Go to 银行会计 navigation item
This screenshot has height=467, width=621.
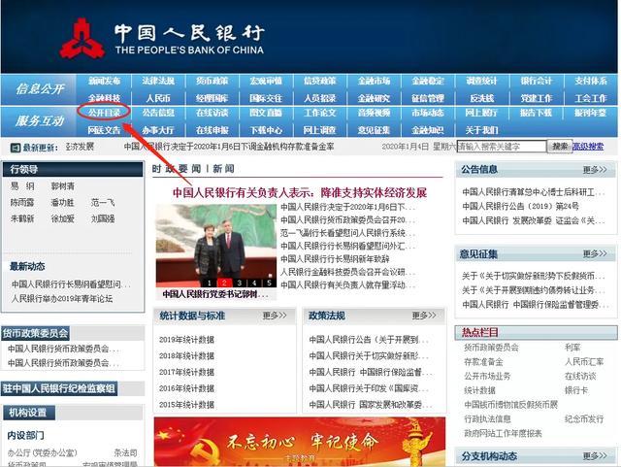tap(536, 81)
